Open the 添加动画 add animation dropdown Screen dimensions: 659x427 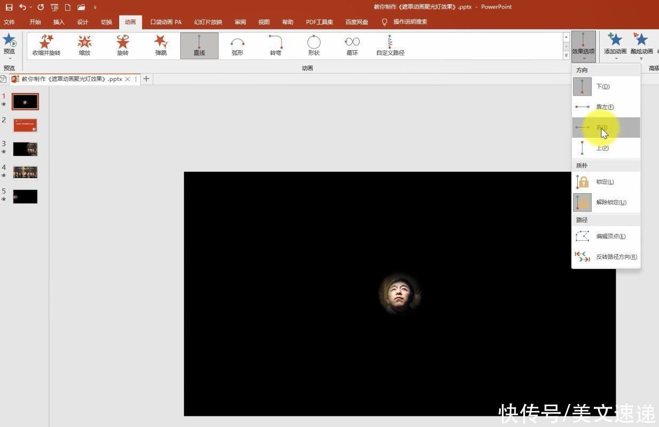coord(615,45)
